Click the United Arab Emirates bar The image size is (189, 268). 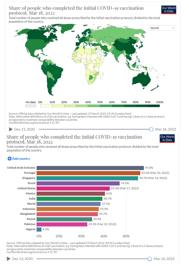90,168
